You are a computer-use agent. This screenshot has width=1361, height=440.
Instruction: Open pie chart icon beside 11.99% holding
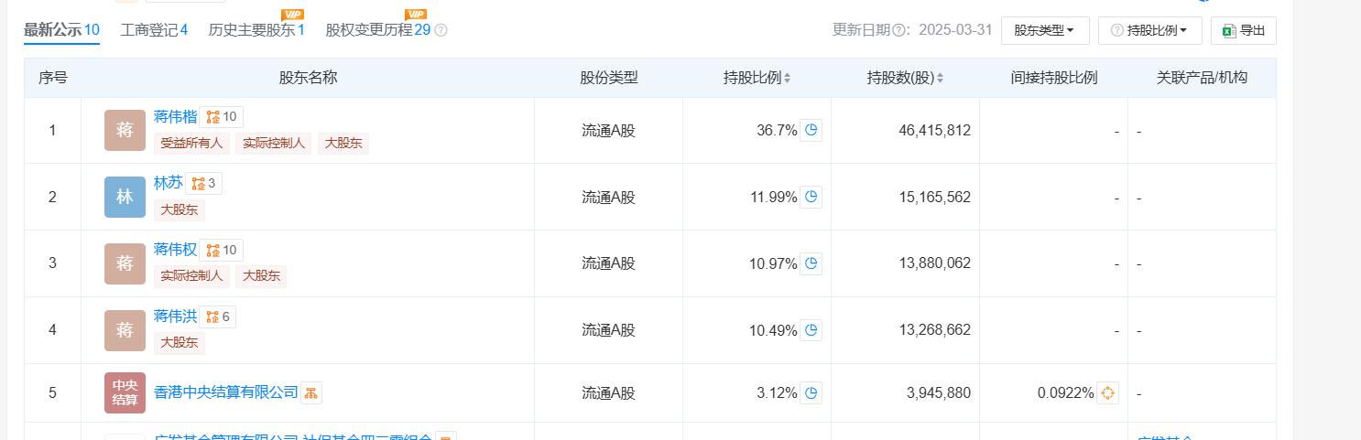tap(811, 197)
